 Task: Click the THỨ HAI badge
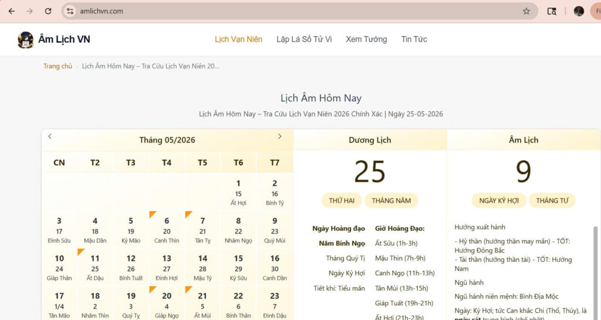coord(342,200)
